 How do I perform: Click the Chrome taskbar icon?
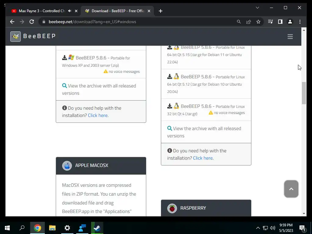click(37, 228)
